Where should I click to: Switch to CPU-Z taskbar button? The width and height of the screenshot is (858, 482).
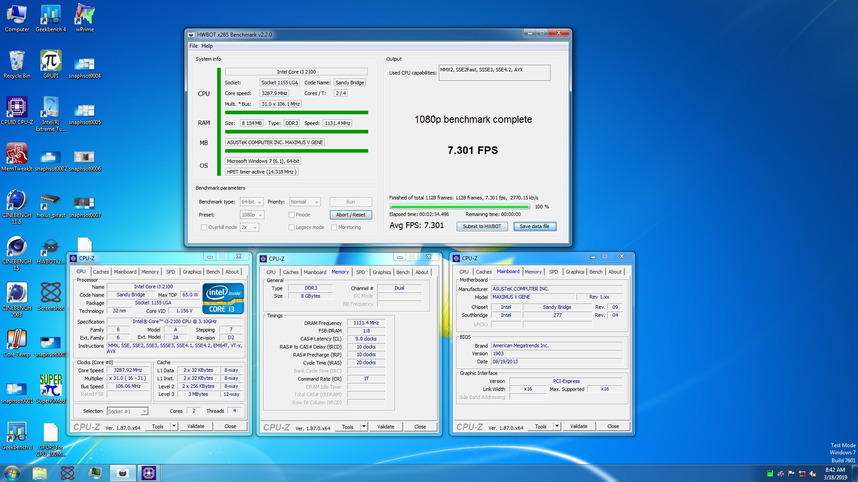coord(148,473)
